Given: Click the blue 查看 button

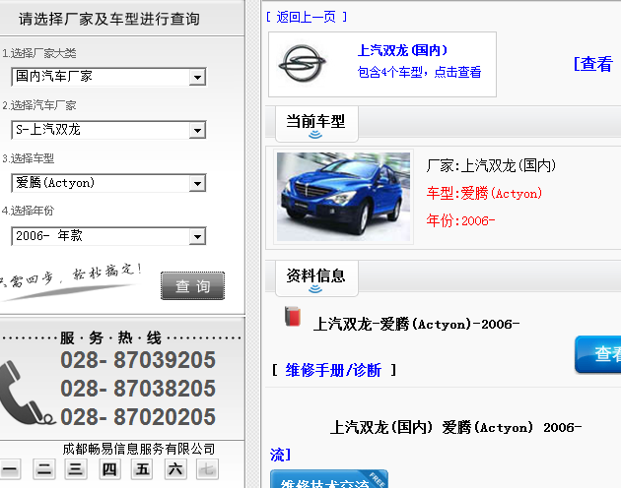Looking at the screenshot, I should [598, 354].
